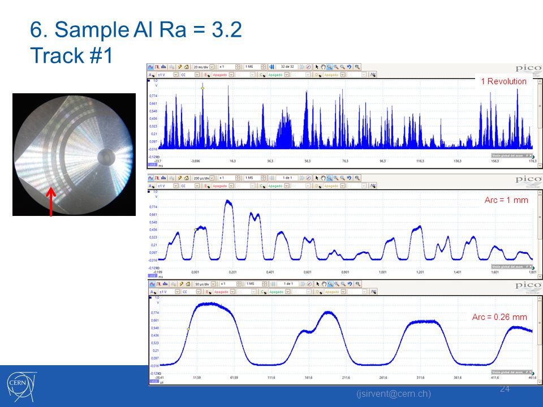
Task: Click yellow trigger marker on 1 Revolution waveform
Action: coord(202,88)
